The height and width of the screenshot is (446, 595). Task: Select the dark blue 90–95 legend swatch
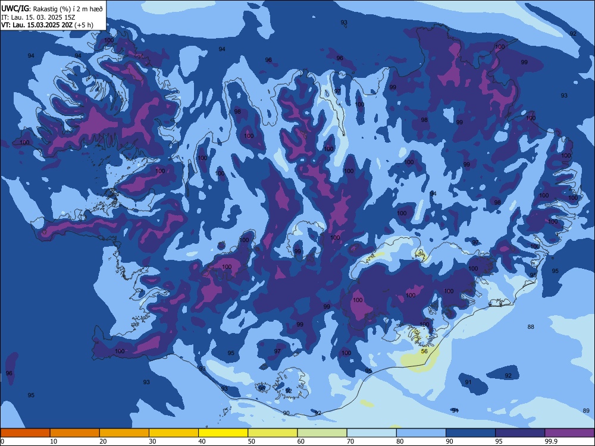pos(471,433)
